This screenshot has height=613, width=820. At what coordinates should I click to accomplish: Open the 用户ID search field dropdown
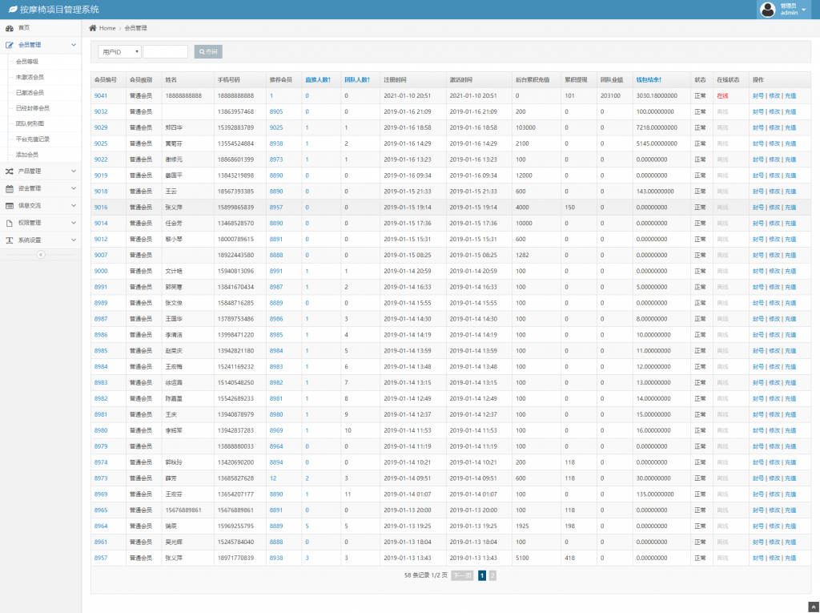[119, 52]
